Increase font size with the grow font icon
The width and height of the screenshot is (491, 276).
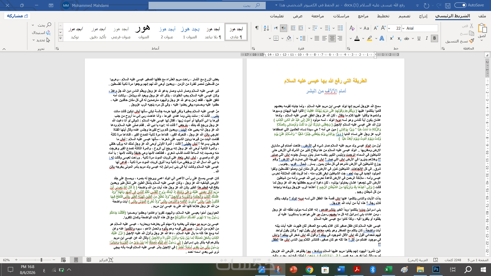click(x=383, y=28)
